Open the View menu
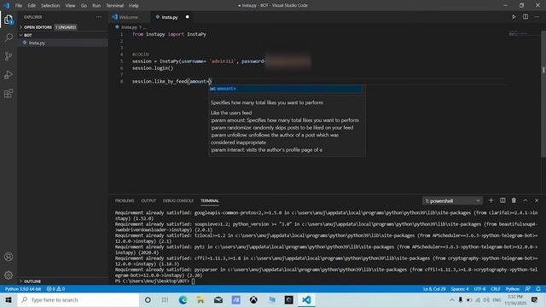Viewport: 546px width, 307px height. pos(70,5)
